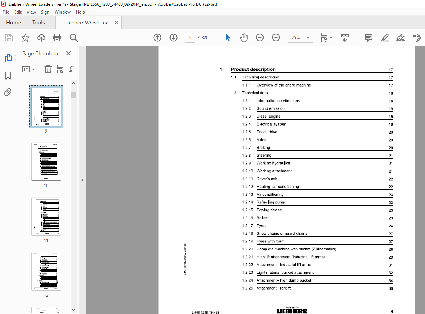Viewport: 425px width, 314px height.
Task: Click the 75% zoom value field
Action: tap(296, 38)
